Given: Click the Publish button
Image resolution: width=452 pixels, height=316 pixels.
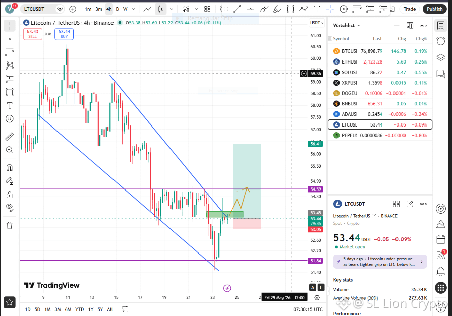Looking at the screenshot, I should (x=434, y=9).
